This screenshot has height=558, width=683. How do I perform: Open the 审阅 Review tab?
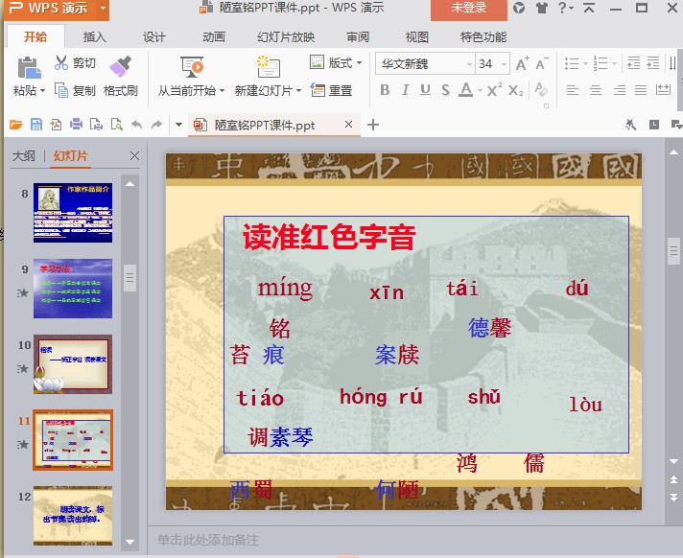point(358,37)
